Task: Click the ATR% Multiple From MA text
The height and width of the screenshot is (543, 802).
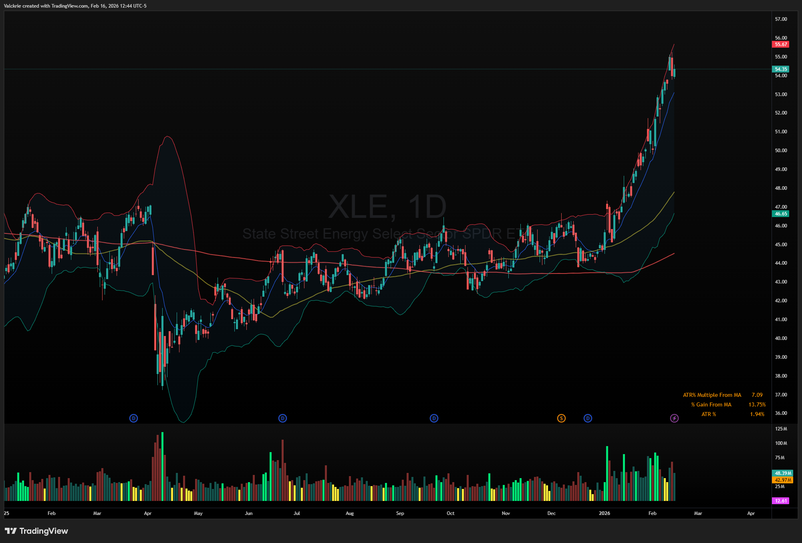Action: tap(712, 395)
